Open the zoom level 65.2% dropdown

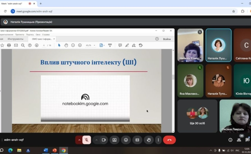(90, 45)
